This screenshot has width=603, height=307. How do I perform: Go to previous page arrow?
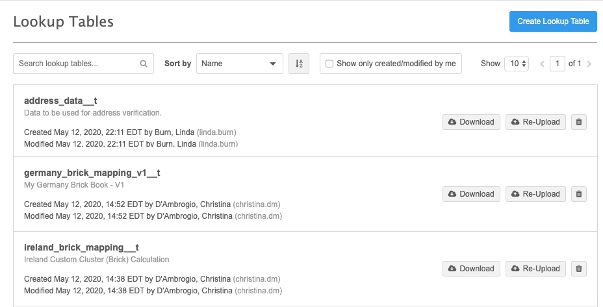pyautogui.click(x=542, y=64)
